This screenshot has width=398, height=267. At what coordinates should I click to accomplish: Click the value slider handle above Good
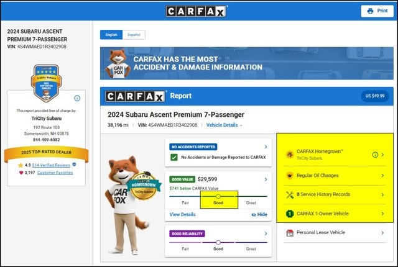pos(218,196)
